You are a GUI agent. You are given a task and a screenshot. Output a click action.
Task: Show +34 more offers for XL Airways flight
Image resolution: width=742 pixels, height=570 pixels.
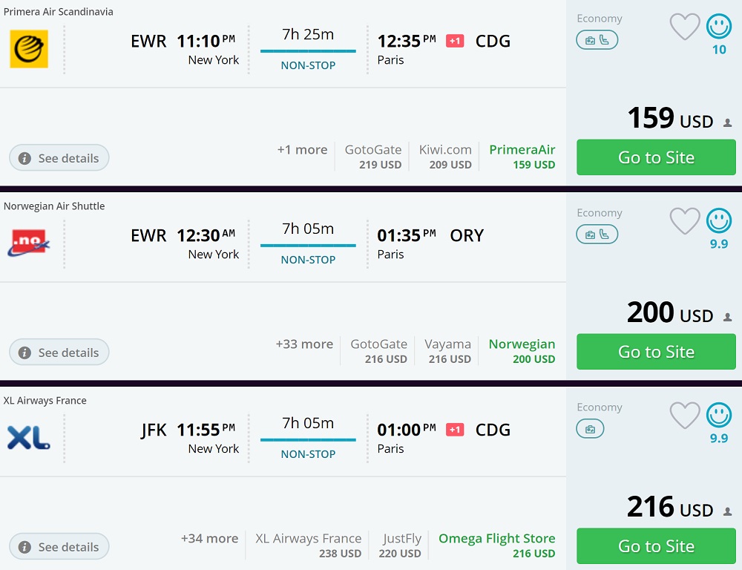(209, 539)
